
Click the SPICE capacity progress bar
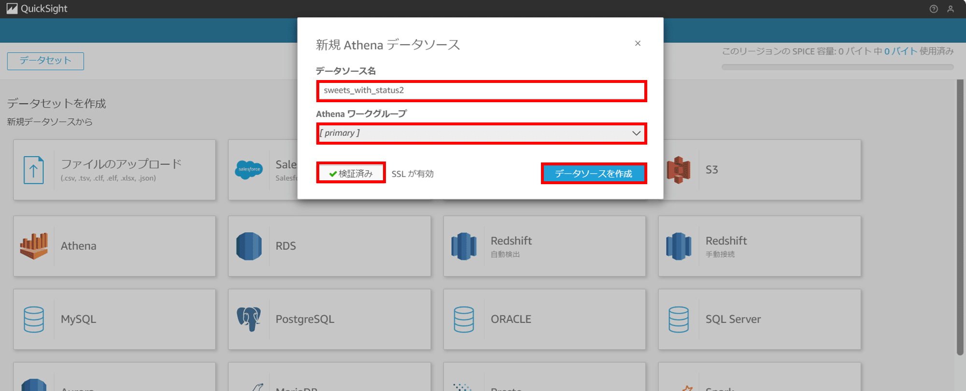click(x=838, y=67)
